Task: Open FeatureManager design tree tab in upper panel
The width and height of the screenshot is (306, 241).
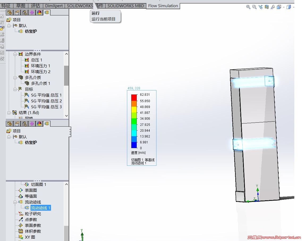Action: point(10,13)
